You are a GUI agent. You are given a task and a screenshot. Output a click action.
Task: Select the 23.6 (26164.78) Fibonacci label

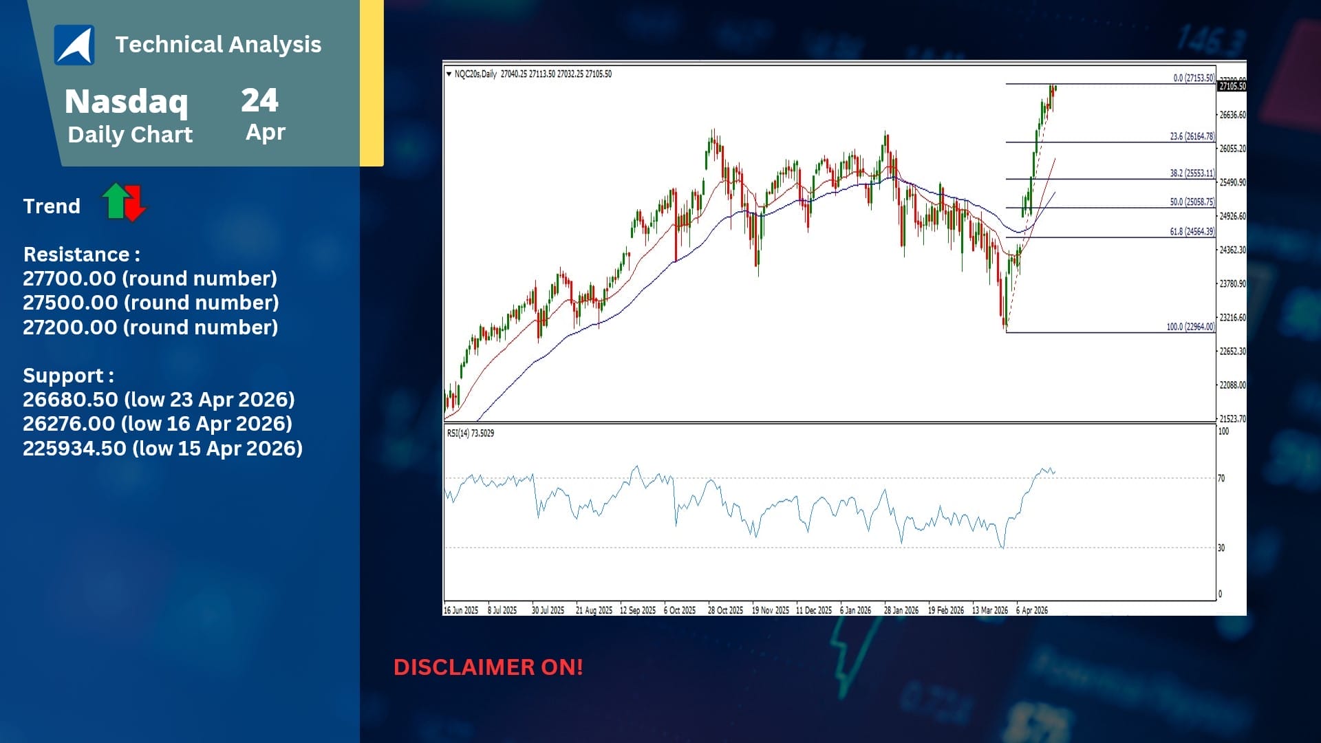(1192, 136)
